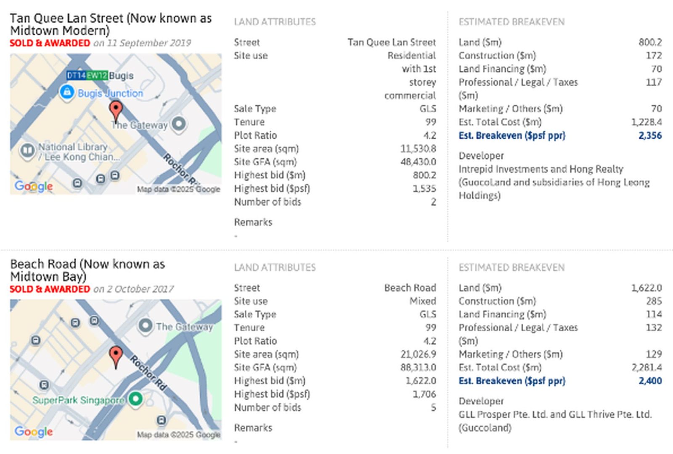Click Map data ©2025 Google on the bottom map
This screenshot has height=454, width=673.
coord(178,435)
